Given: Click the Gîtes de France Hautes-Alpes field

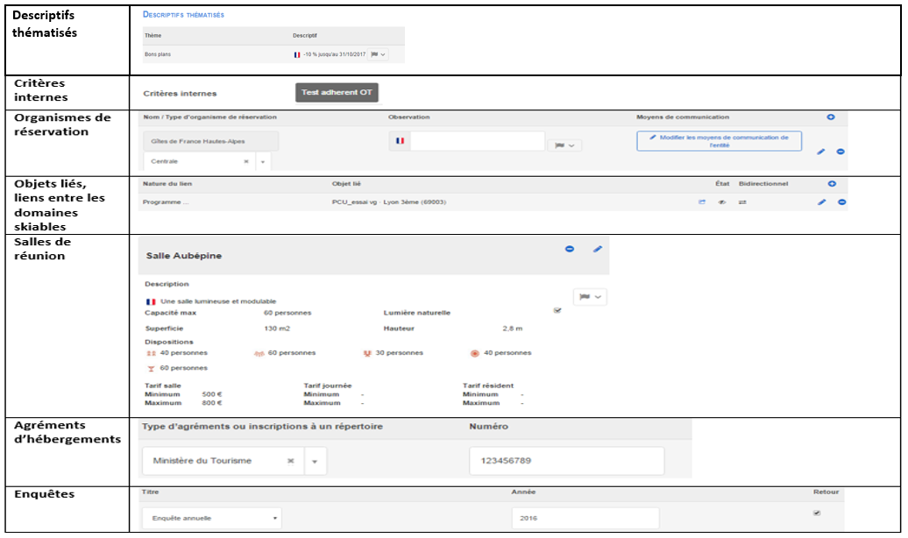Looking at the screenshot, I should point(210,141).
